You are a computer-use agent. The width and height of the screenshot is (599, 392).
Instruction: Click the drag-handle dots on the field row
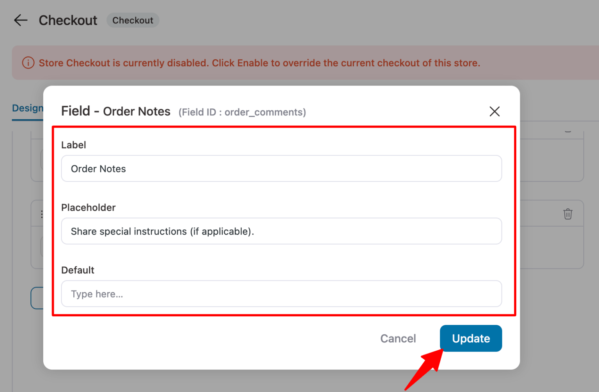(x=42, y=214)
